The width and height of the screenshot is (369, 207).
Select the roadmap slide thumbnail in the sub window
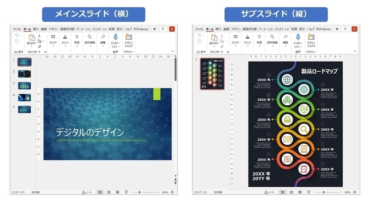[x=212, y=74]
